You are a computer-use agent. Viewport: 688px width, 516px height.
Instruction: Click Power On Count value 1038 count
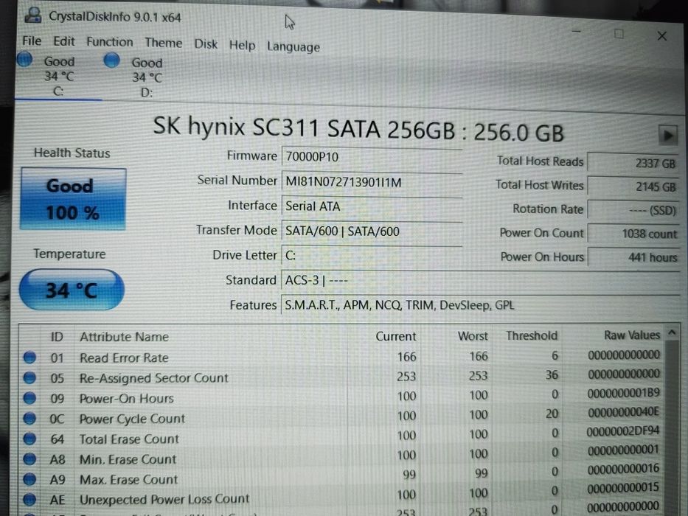pos(633,234)
